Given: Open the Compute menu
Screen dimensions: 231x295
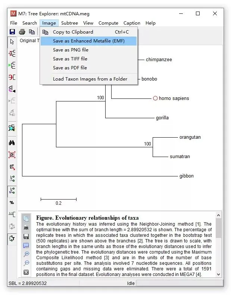Looking at the screenshot, I should coord(108,23).
